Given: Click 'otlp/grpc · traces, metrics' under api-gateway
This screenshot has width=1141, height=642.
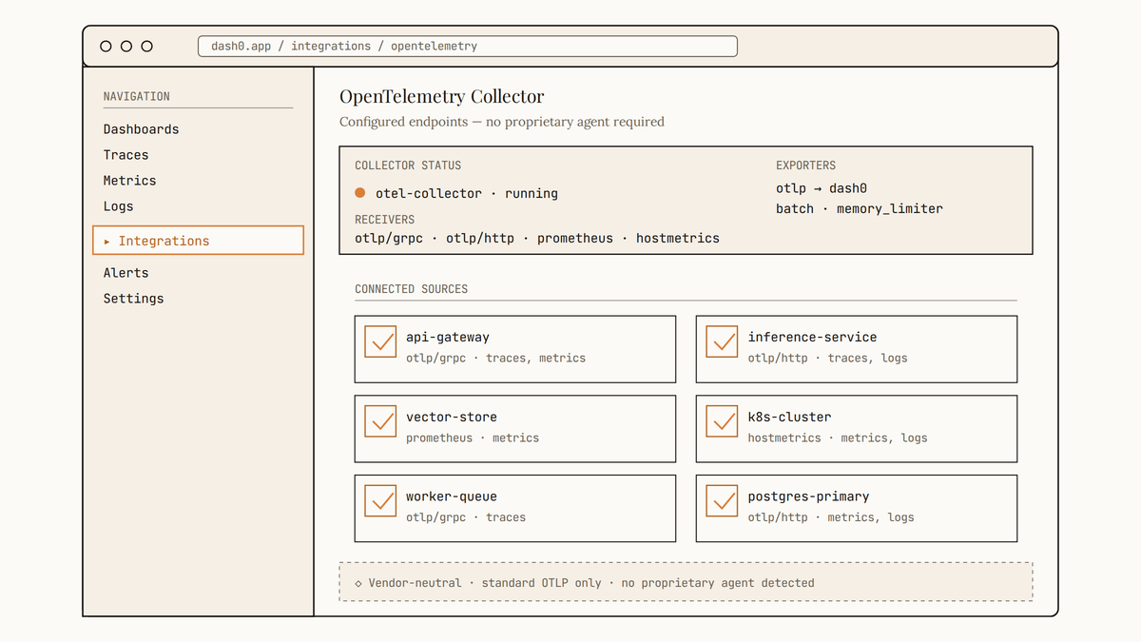Looking at the screenshot, I should click(496, 359).
